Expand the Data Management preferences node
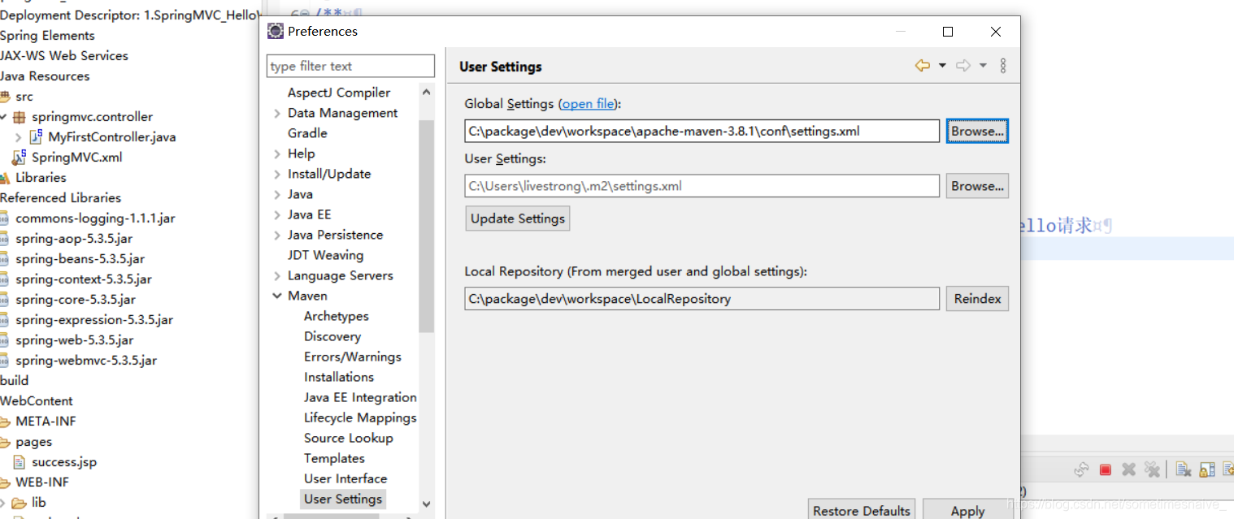This screenshot has width=1234, height=519. point(277,113)
